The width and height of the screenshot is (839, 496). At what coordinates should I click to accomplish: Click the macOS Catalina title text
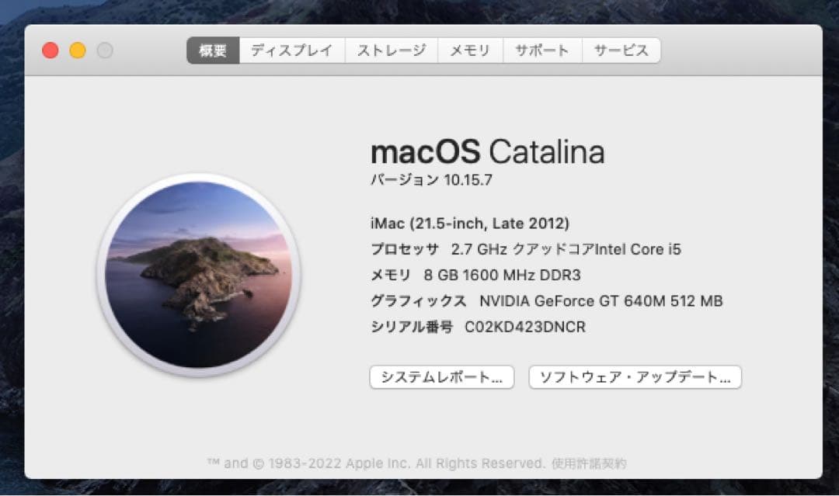coord(489,152)
